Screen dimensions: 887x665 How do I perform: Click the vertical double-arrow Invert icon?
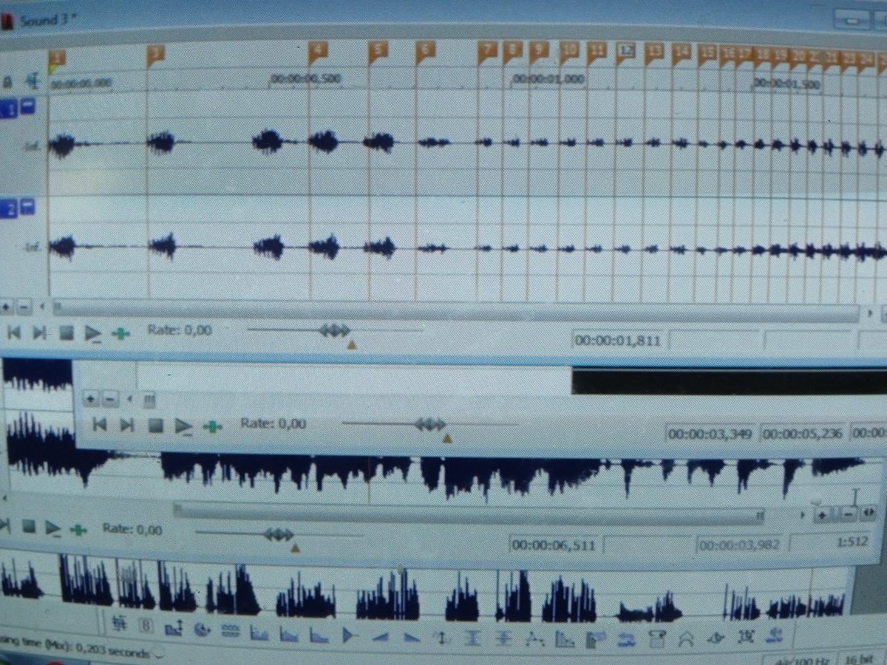[x=441, y=637]
